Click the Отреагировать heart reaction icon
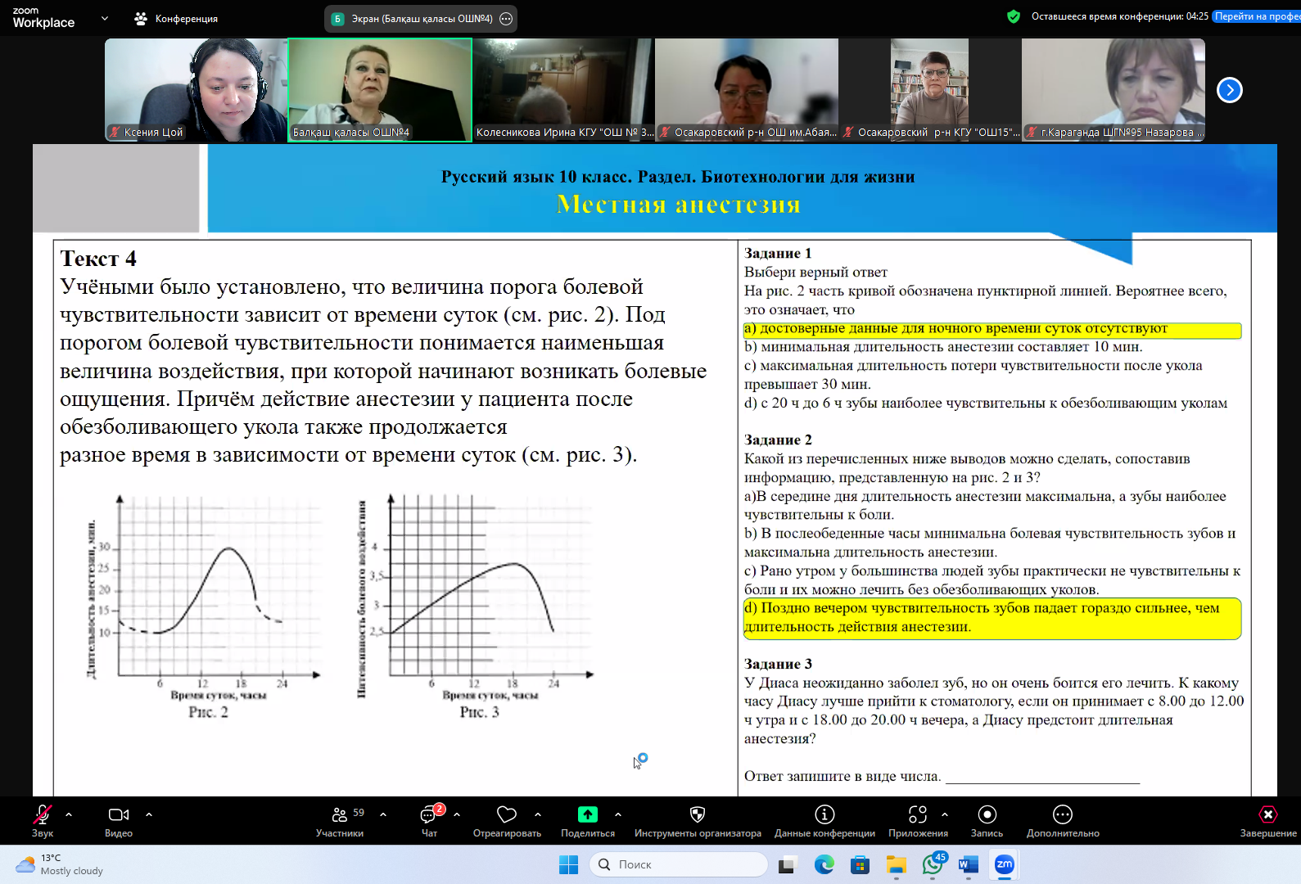Viewport: 1301px width, 884px height. tap(507, 815)
